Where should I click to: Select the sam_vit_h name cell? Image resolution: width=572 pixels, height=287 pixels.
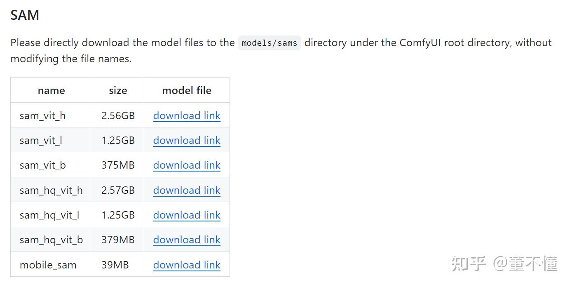tap(42, 115)
